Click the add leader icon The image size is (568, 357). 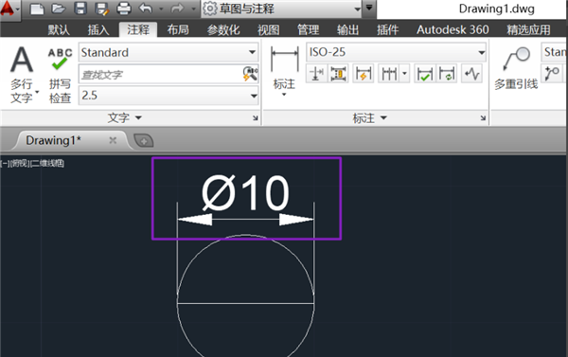point(552,74)
